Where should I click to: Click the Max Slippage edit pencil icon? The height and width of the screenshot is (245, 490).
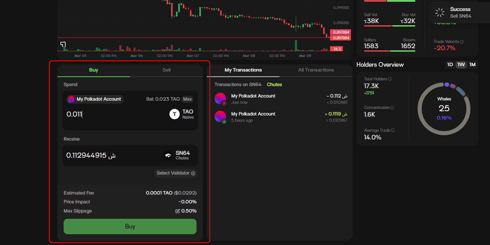pyautogui.click(x=177, y=211)
